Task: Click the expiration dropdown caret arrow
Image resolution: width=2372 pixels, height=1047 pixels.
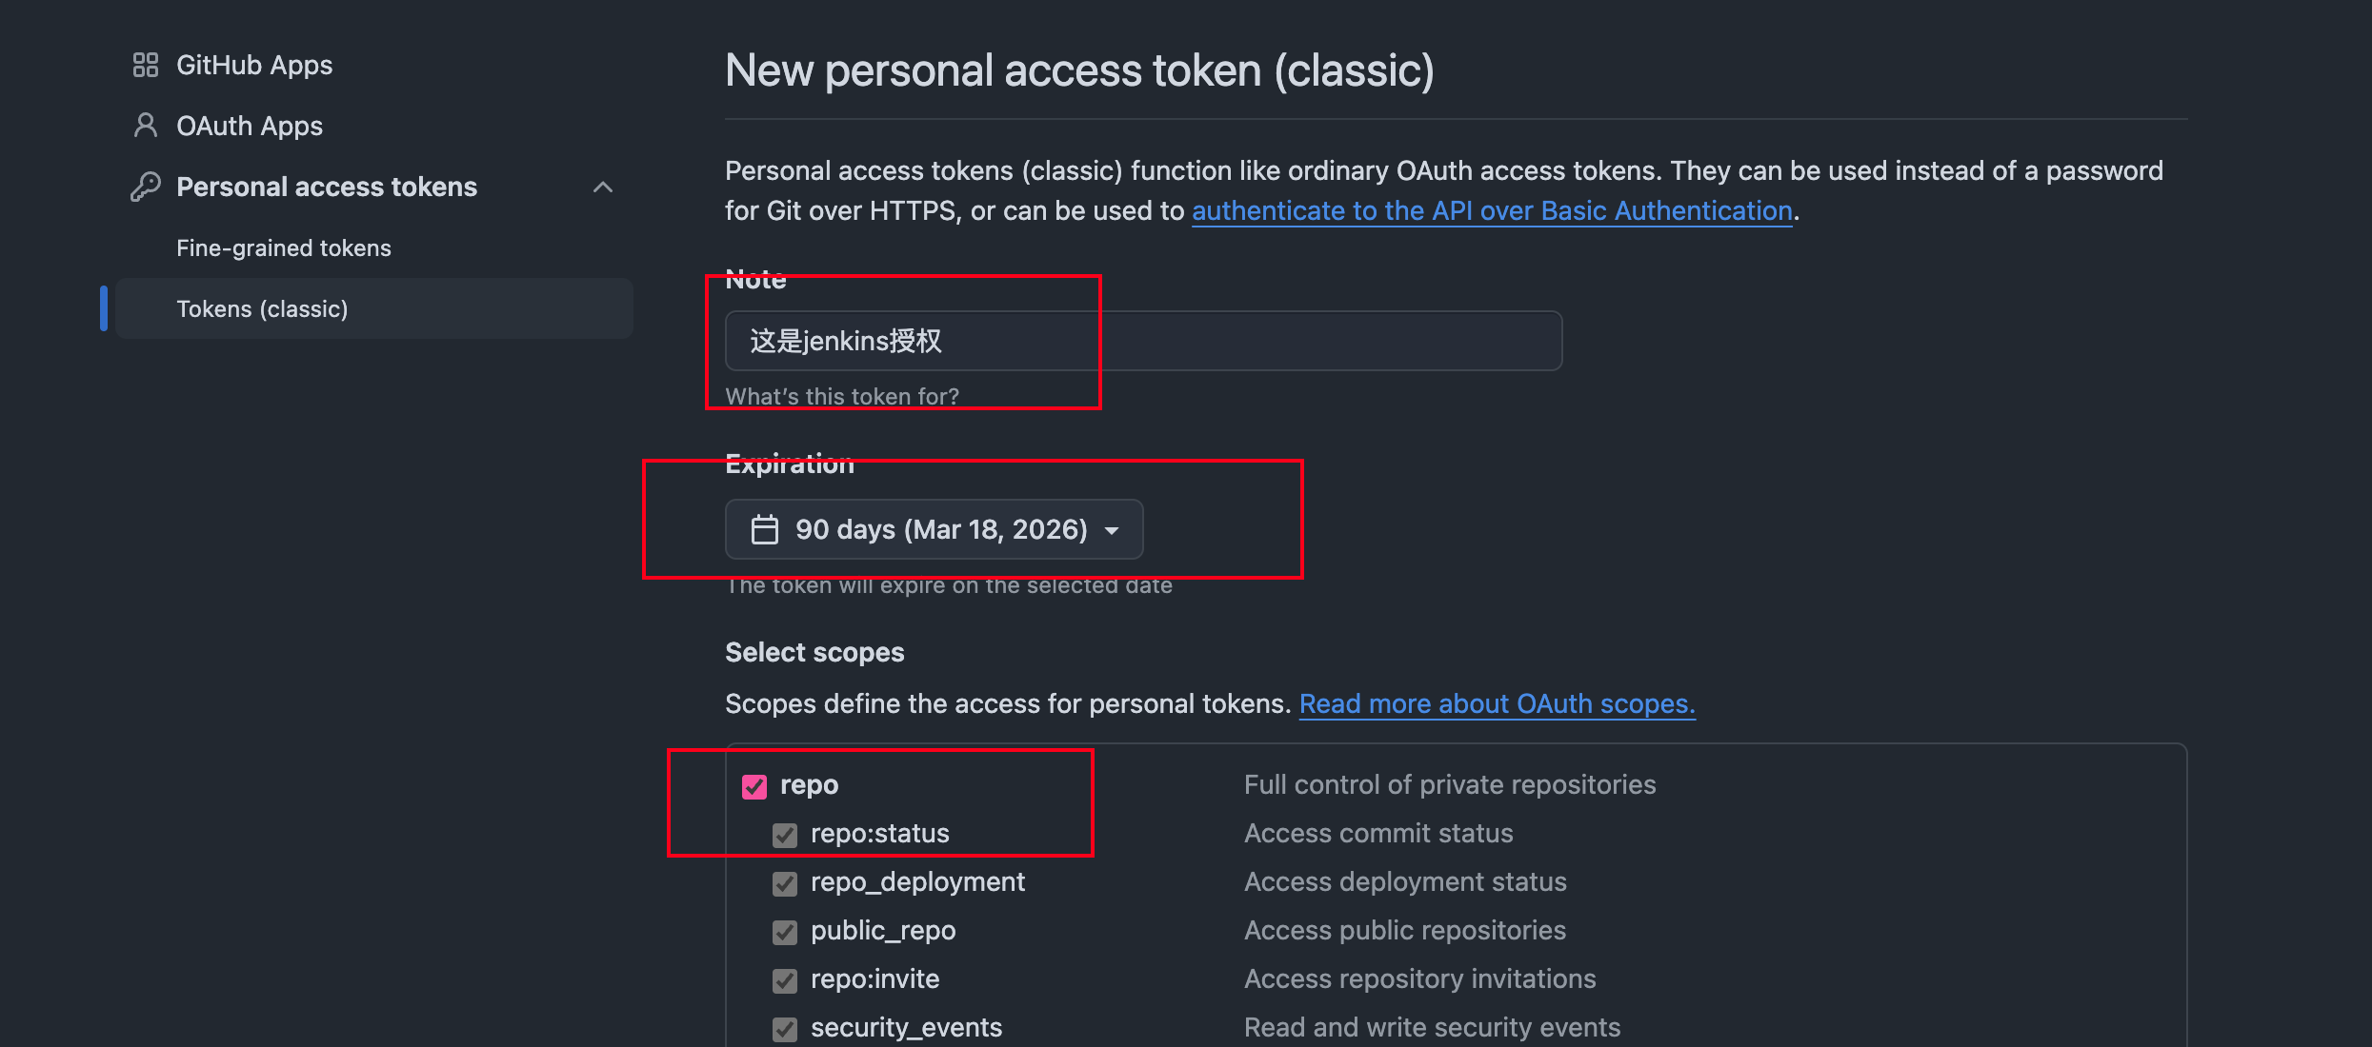Action: tap(1112, 530)
